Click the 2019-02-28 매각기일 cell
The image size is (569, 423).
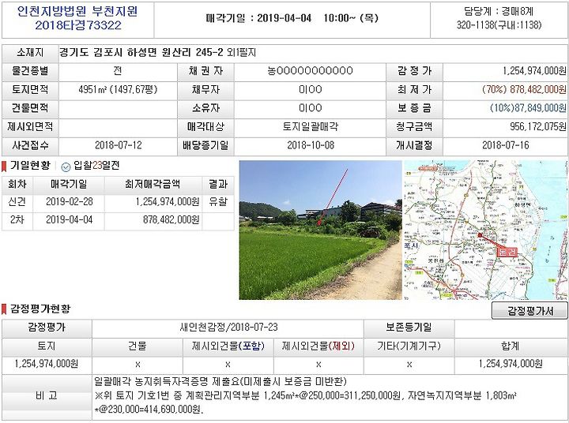pyautogui.click(x=69, y=201)
